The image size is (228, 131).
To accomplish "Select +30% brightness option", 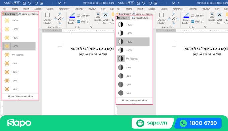I will pyautogui.click(x=19, y=29).
